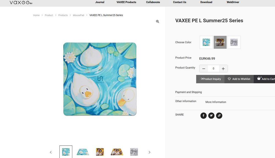The height and width of the screenshot is (158, 275).
Task: Click the magnifier zoom icon above product image
Action: [158, 21]
